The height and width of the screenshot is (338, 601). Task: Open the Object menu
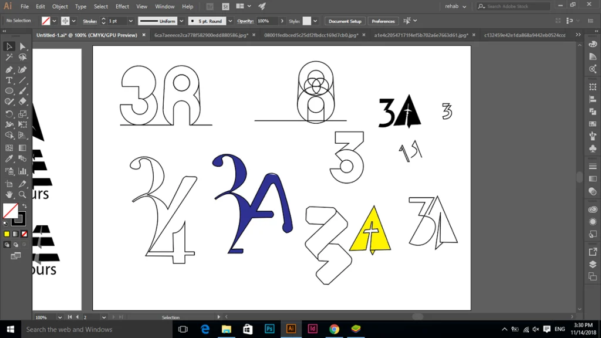(x=60, y=6)
